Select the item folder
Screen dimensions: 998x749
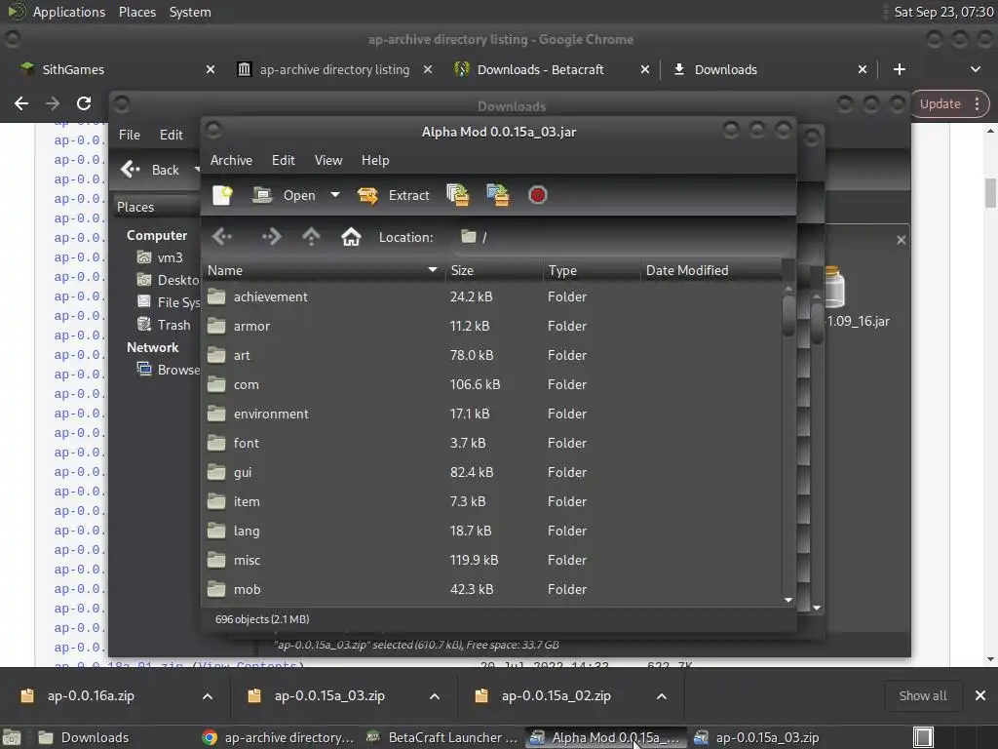point(492,502)
